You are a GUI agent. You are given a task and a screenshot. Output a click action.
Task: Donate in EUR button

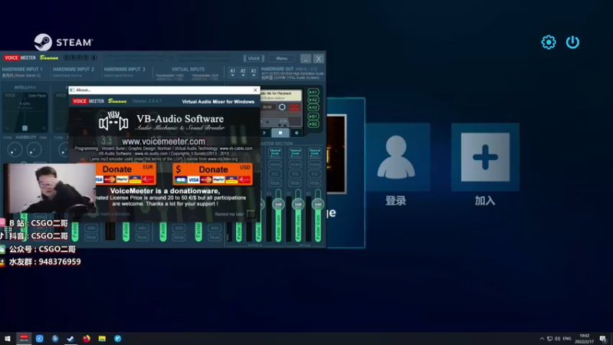coord(125,174)
